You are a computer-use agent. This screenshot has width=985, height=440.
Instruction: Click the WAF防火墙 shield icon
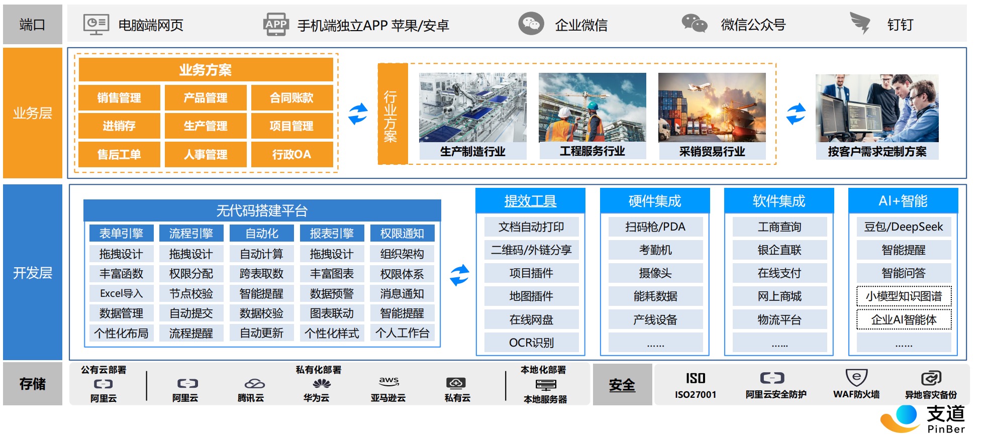856,377
